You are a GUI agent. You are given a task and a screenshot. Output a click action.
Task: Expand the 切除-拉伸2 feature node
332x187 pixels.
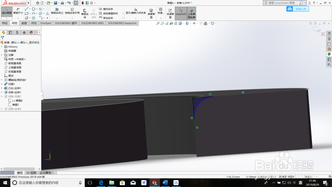[2, 109]
